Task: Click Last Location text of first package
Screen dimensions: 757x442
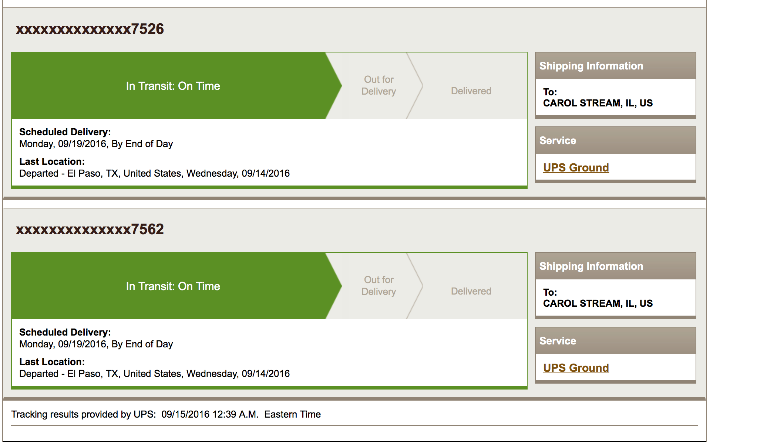Action: pyautogui.click(x=154, y=173)
